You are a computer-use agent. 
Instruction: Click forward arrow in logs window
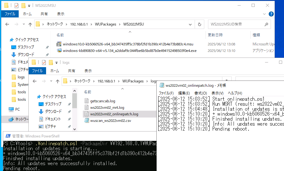click(x=44, y=81)
